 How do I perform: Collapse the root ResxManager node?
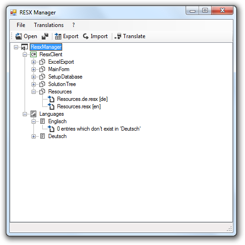(16, 47)
